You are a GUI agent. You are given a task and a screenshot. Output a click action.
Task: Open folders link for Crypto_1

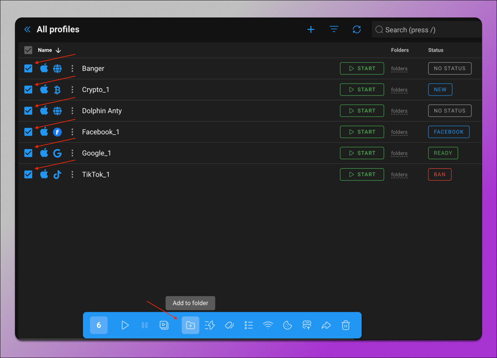[399, 90]
